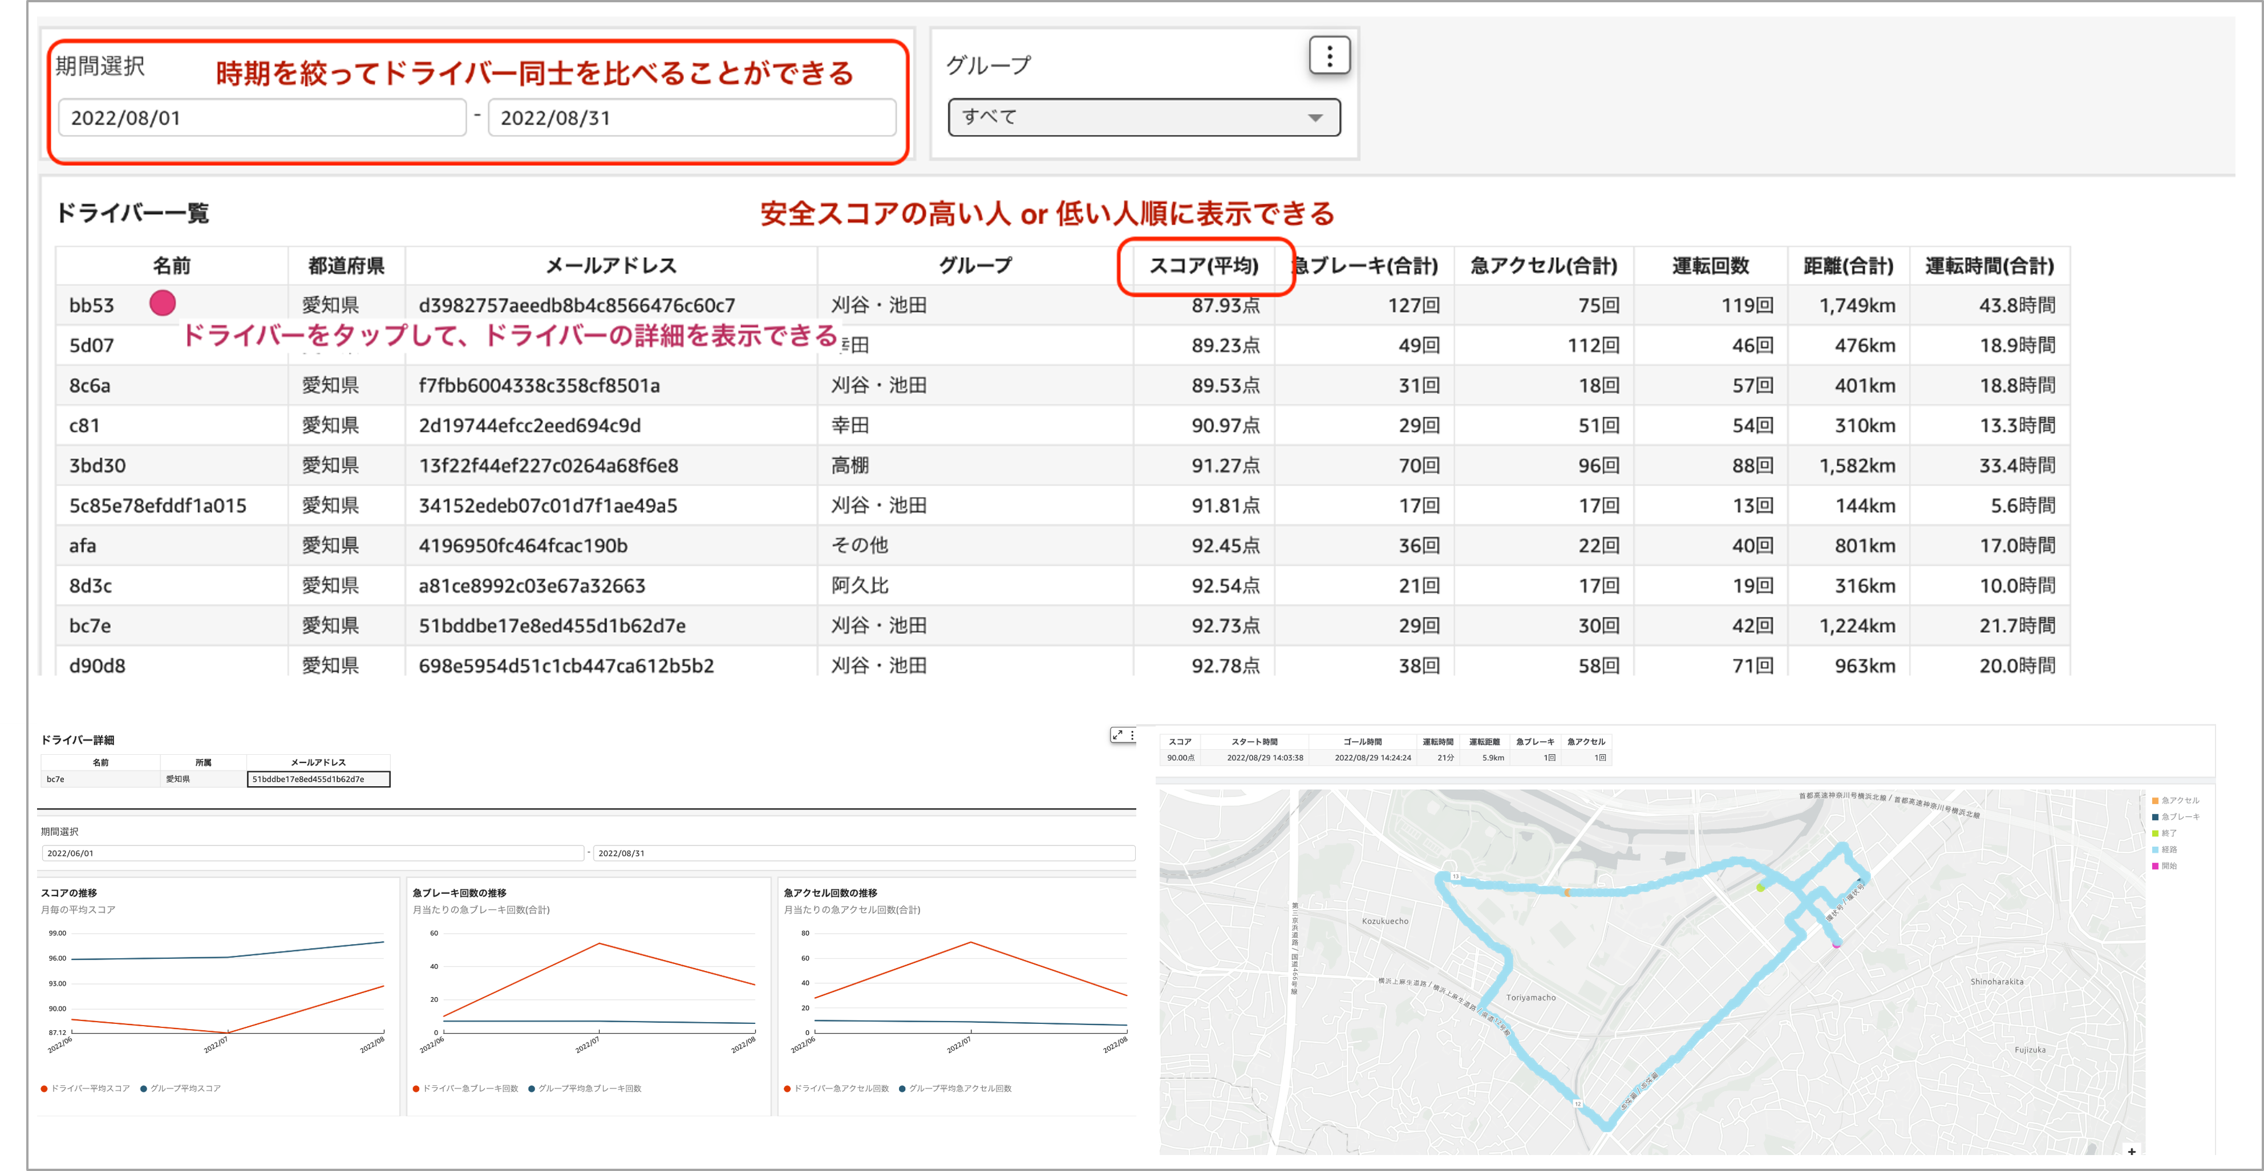This screenshot has width=2264, height=1171.
Task: Click the 開始 map legend entry
Action: tap(2164, 866)
